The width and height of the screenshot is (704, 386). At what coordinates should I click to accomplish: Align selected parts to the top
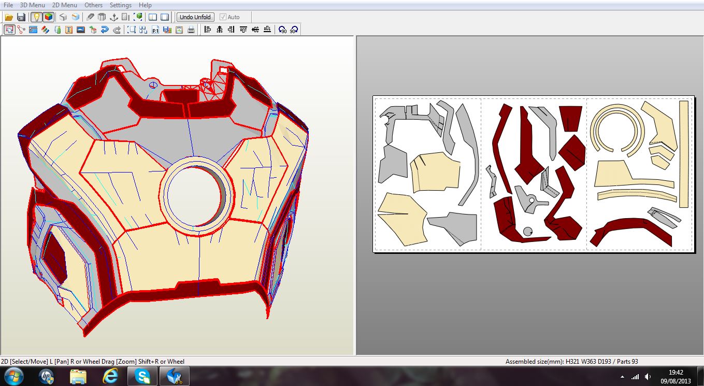(243, 30)
